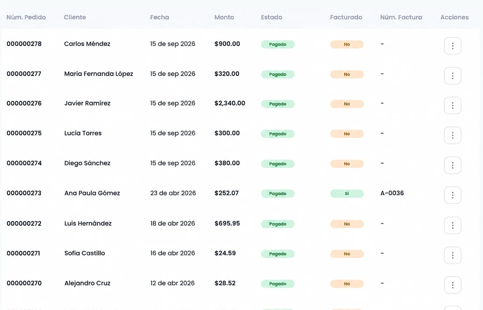This screenshot has height=310, width=483.
Task: Select order number 000000275
Action: click(24, 133)
